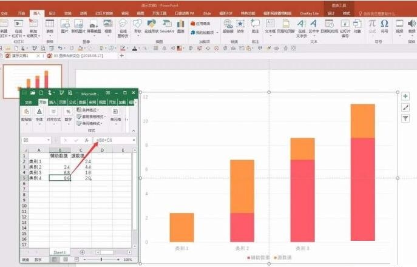Insert a SmartArt graphic
Screen dimensions: 417x267
click(x=167, y=26)
